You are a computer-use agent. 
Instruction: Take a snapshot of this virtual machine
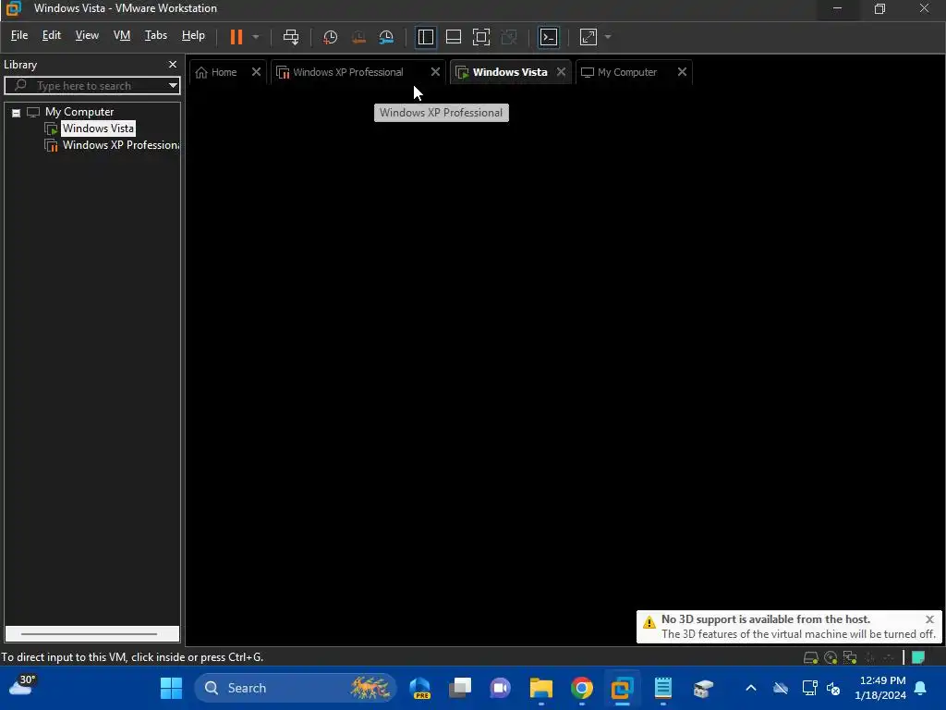coord(330,37)
